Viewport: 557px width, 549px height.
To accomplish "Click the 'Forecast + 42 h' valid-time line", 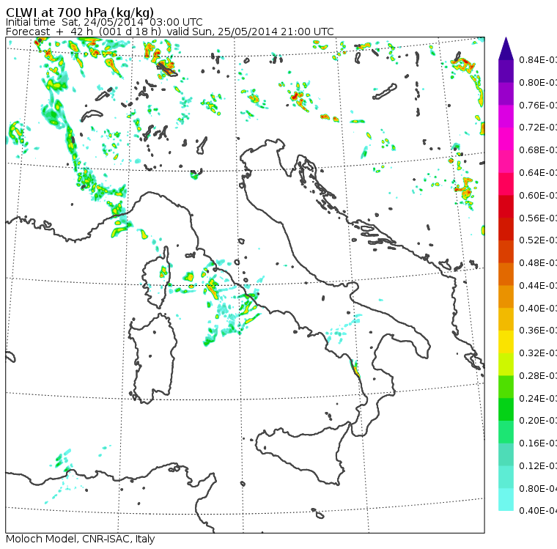I will (x=170, y=32).
